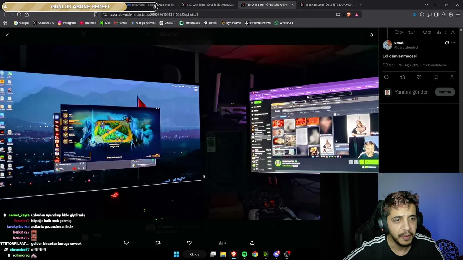Click the repost icon under the photo

(x=158, y=243)
